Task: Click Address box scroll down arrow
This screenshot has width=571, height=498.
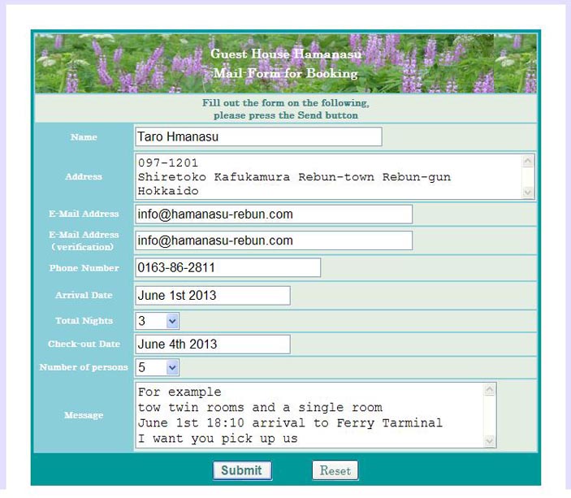Action: [x=528, y=192]
